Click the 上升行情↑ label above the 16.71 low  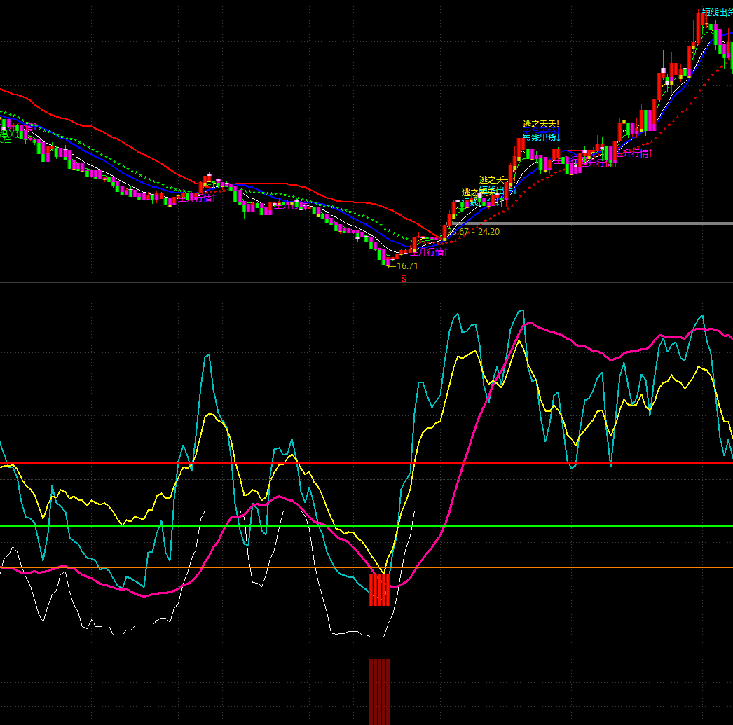pyautogui.click(x=429, y=252)
